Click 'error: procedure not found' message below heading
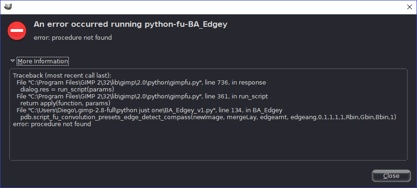 click(x=73, y=38)
